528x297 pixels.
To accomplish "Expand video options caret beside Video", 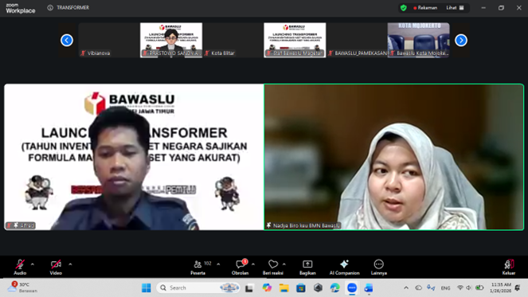I will tap(70, 264).
